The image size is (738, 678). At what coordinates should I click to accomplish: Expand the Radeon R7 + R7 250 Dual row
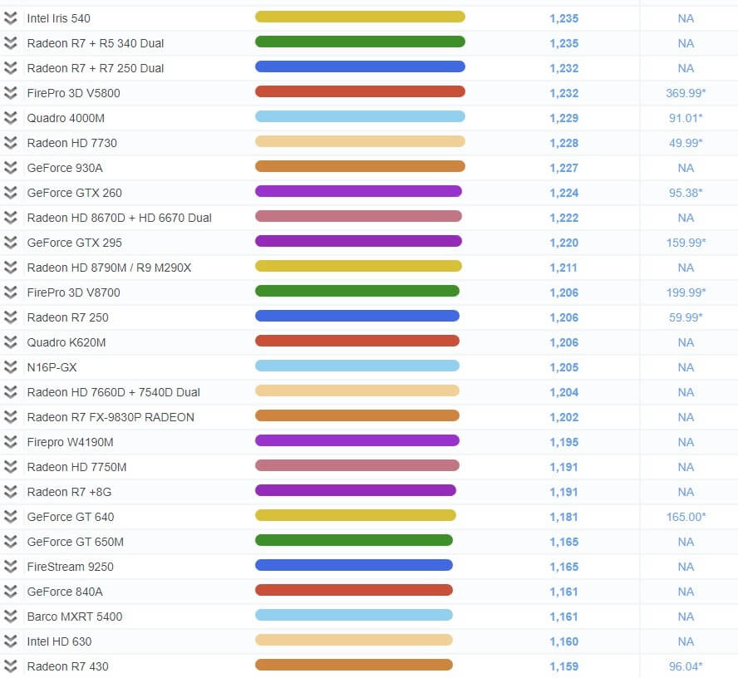[x=10, y=68]
